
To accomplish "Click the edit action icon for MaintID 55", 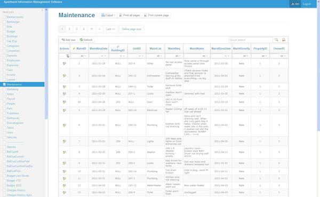I will click(x=65, y=102).
